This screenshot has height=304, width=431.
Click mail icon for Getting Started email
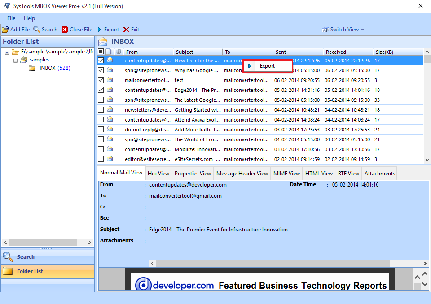(110, 109)
